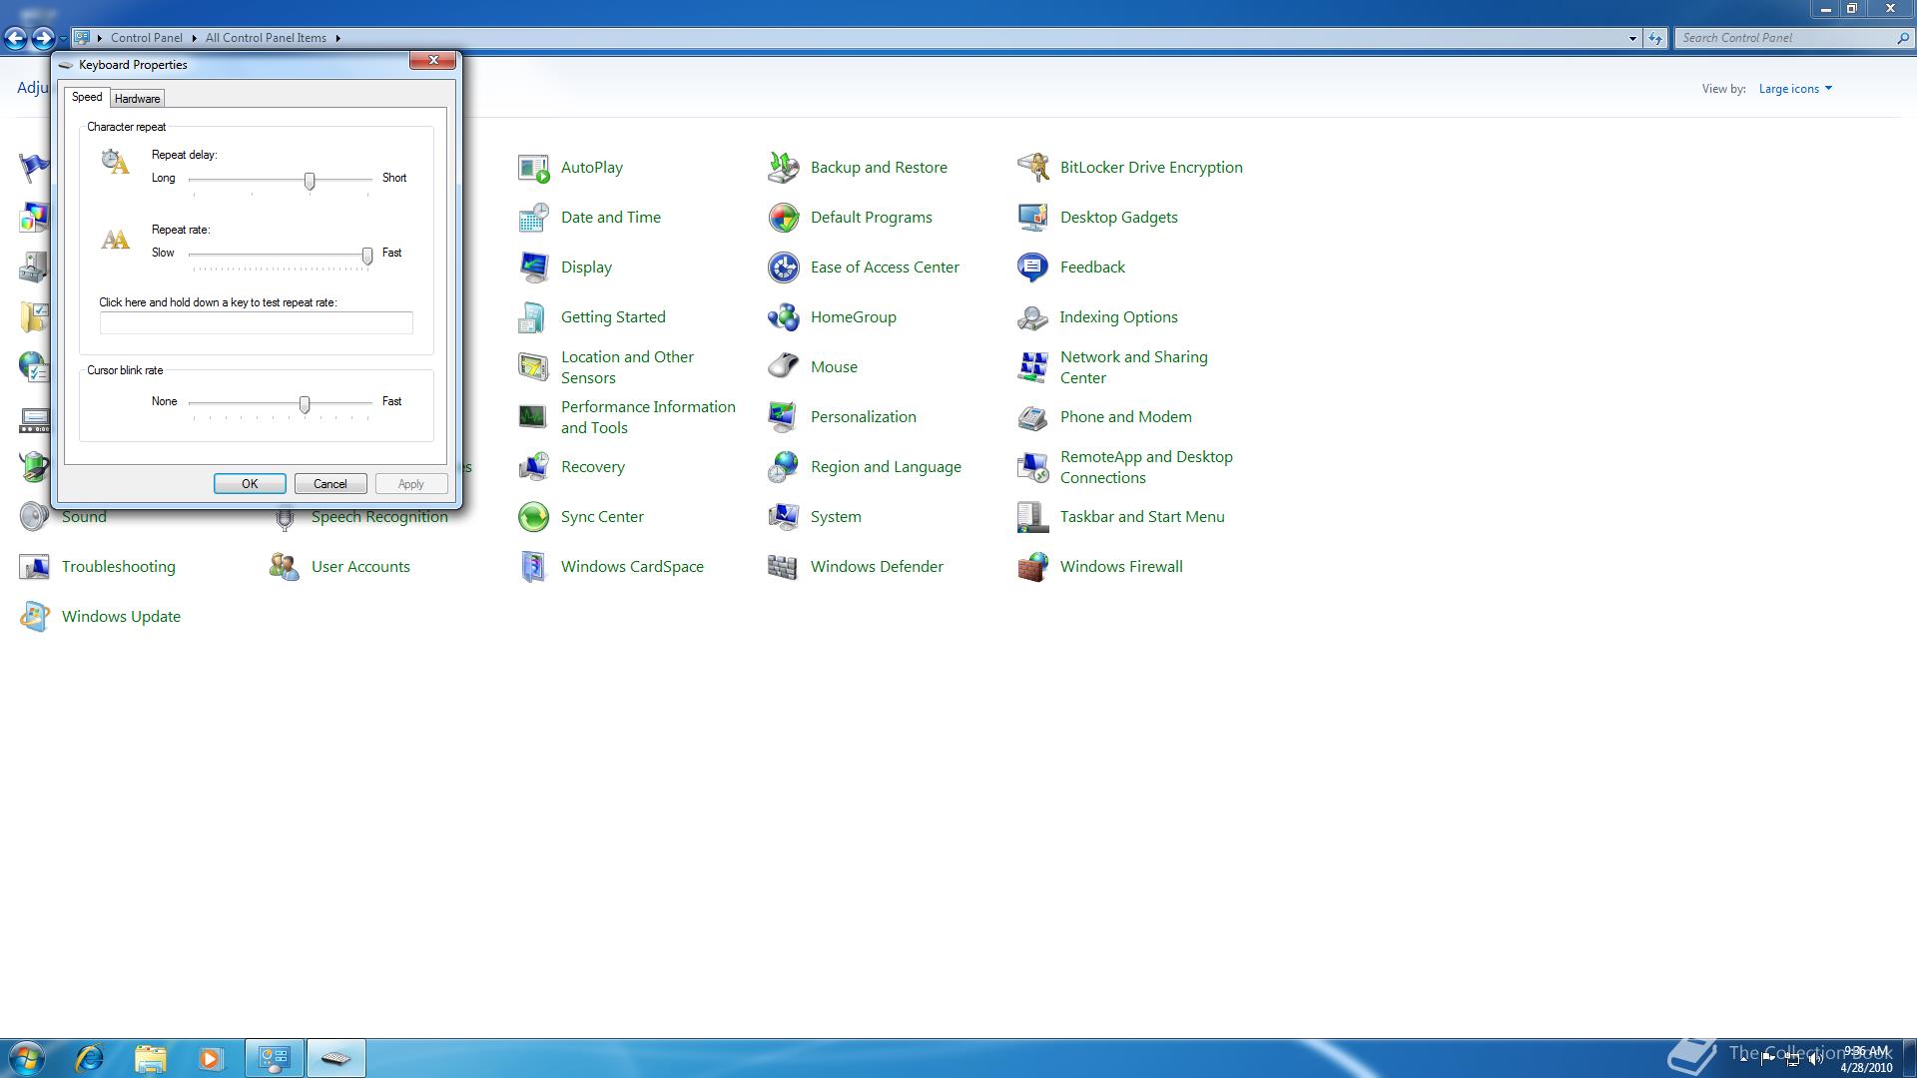The width and height of the screenshot is (1917, 1078).
Task: Open the Recovery icon
Action: click(x=533, y=467)
